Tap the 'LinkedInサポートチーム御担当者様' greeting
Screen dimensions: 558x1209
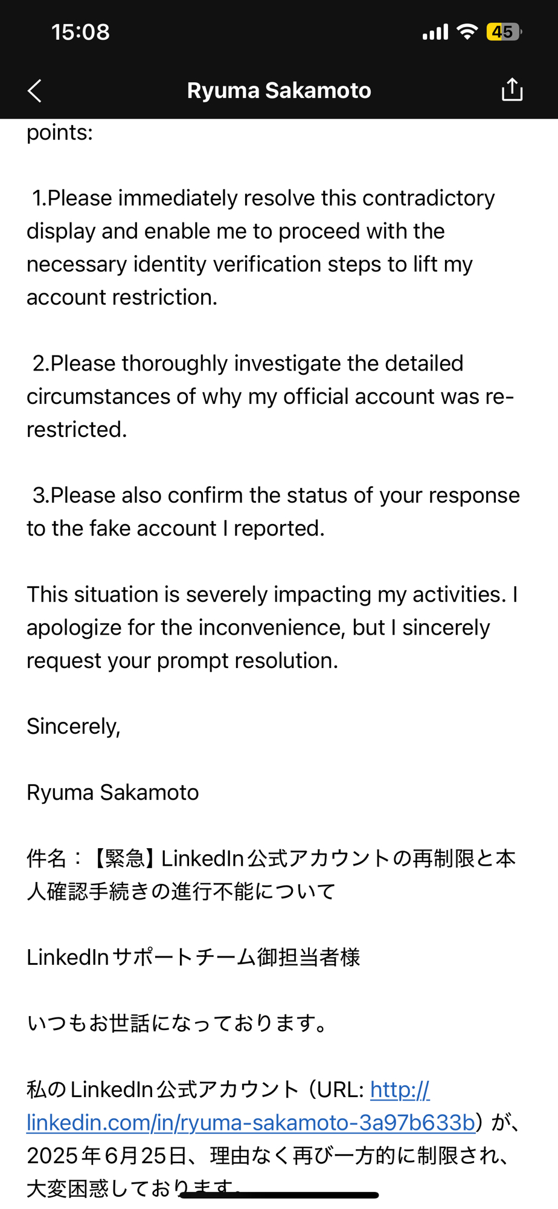(193, 958)
